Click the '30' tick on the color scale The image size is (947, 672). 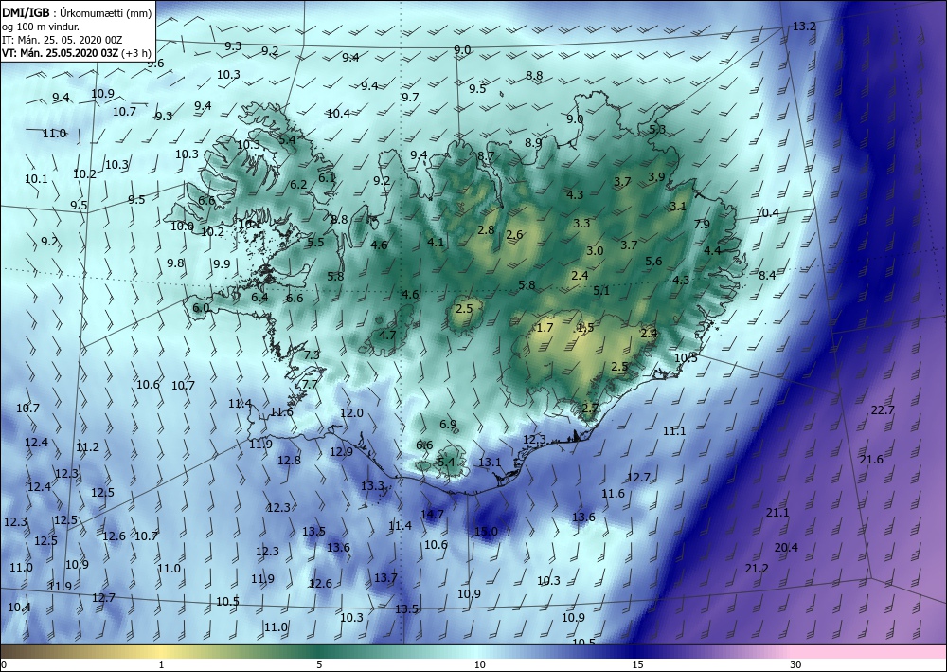[796, 664]
